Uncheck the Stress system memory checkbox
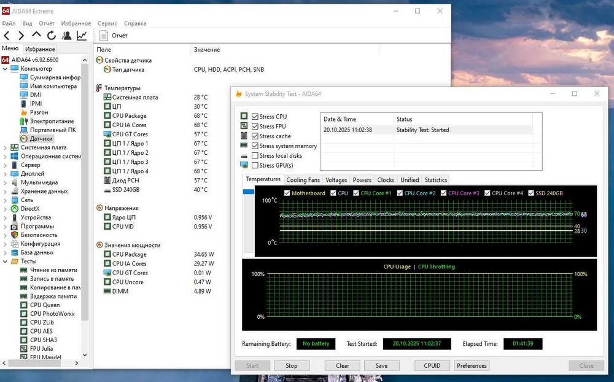The width and height of the screenshot is (614, 382). [x=255, y=146]
